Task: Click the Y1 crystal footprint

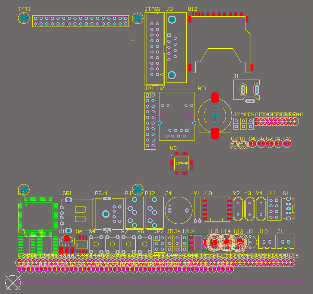Action: tap(197, 210)
